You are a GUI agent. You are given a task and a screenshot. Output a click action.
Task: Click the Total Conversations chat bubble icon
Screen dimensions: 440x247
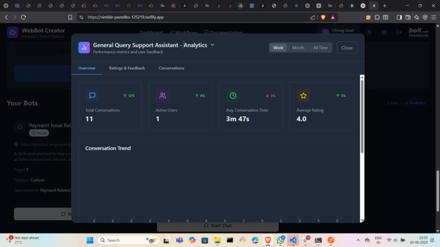[92, 95]
